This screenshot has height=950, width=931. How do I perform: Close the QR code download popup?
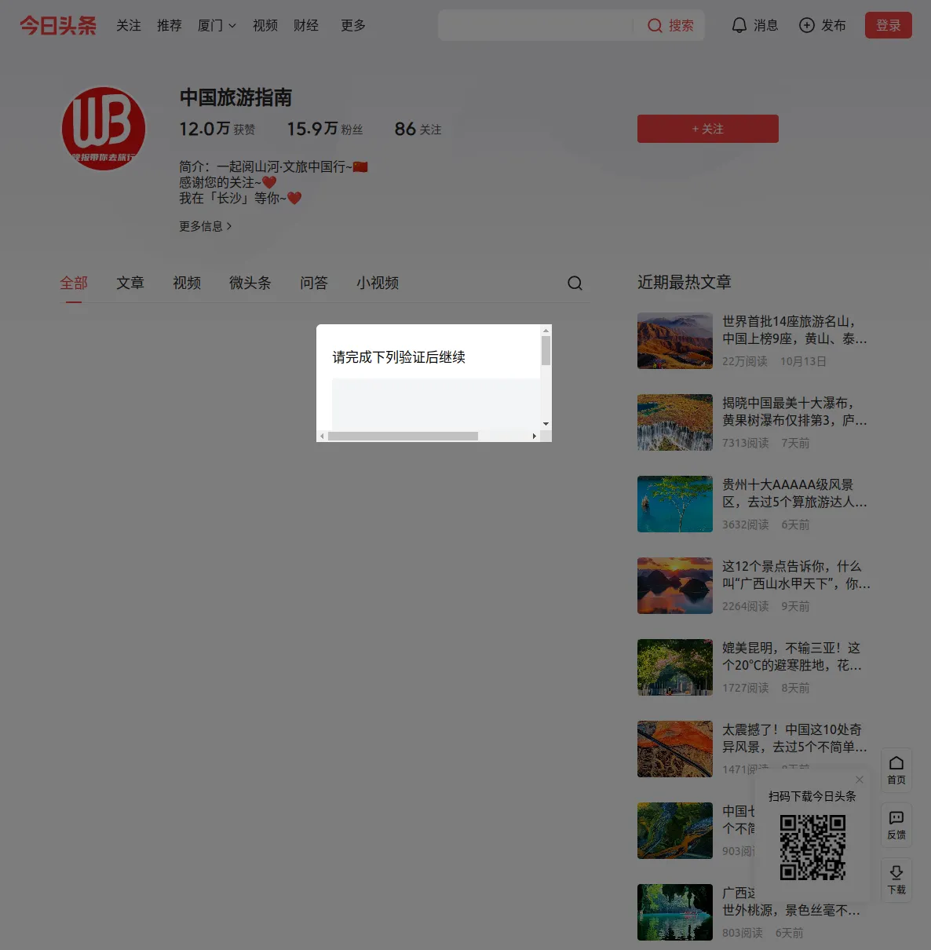tap(860, 780)
